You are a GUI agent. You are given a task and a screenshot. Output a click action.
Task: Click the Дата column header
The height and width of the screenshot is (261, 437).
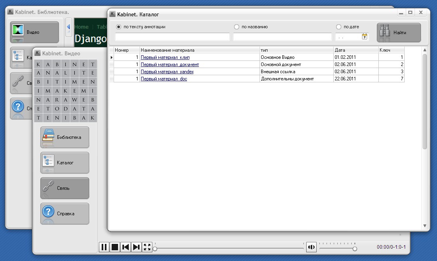(356, 50)
